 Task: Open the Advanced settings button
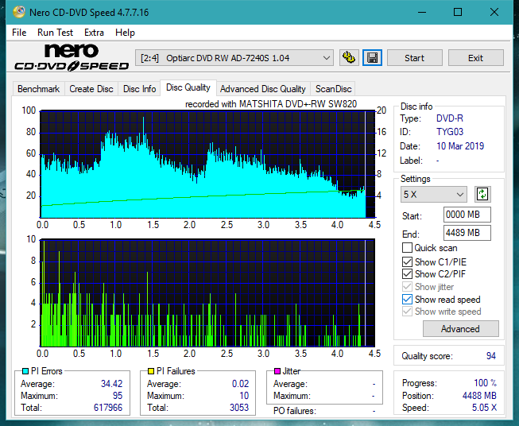click(x=460, y=329)
